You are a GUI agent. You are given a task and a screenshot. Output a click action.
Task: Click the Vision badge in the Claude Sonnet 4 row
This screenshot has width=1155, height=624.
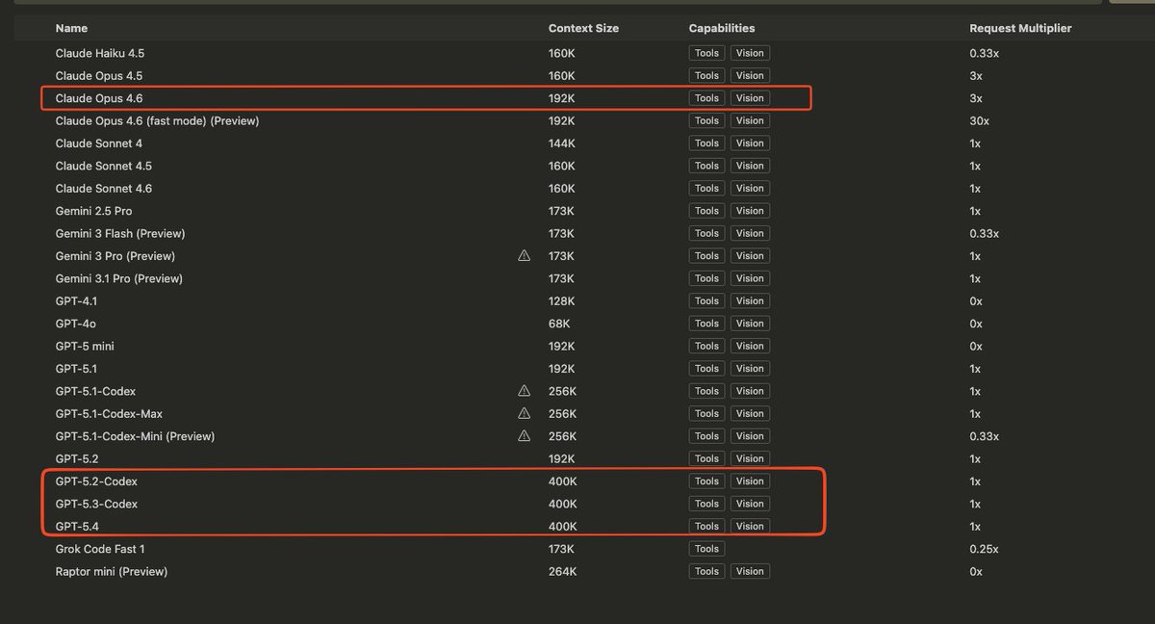pos(750,143)
